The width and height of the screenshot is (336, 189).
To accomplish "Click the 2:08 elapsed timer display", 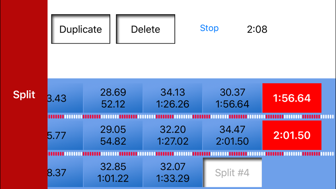I will pyautogui.click(x=257, y=29).
